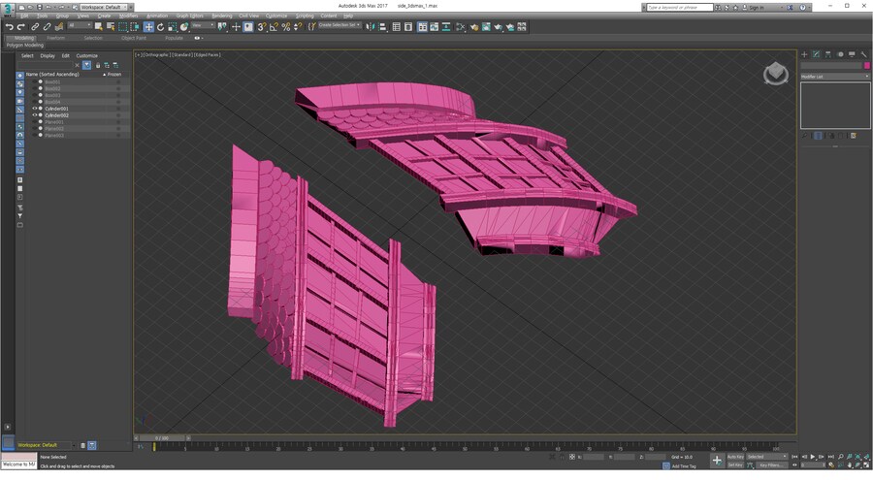
Task: Toggle the Auto Key mode
Action: pyautogui.click(x=735, y=456)
